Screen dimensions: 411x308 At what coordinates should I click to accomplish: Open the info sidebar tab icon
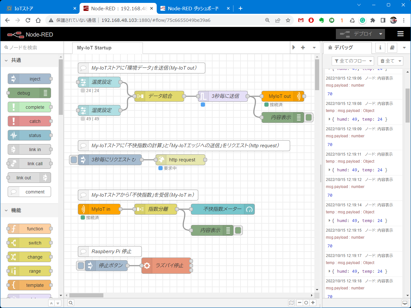point(380,47)
